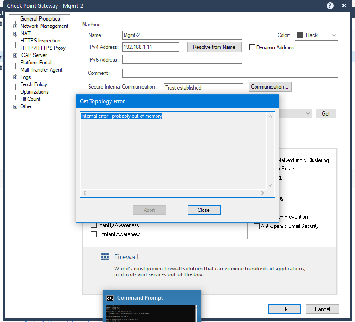Open the dropdown next to the Get button
The image size is (355, 322).
(308, 114)
